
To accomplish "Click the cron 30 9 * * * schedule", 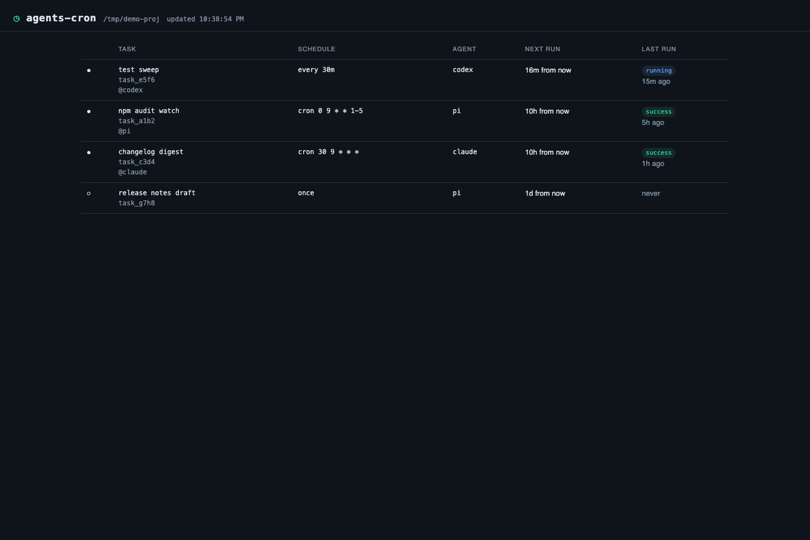I will coord(328,152).
